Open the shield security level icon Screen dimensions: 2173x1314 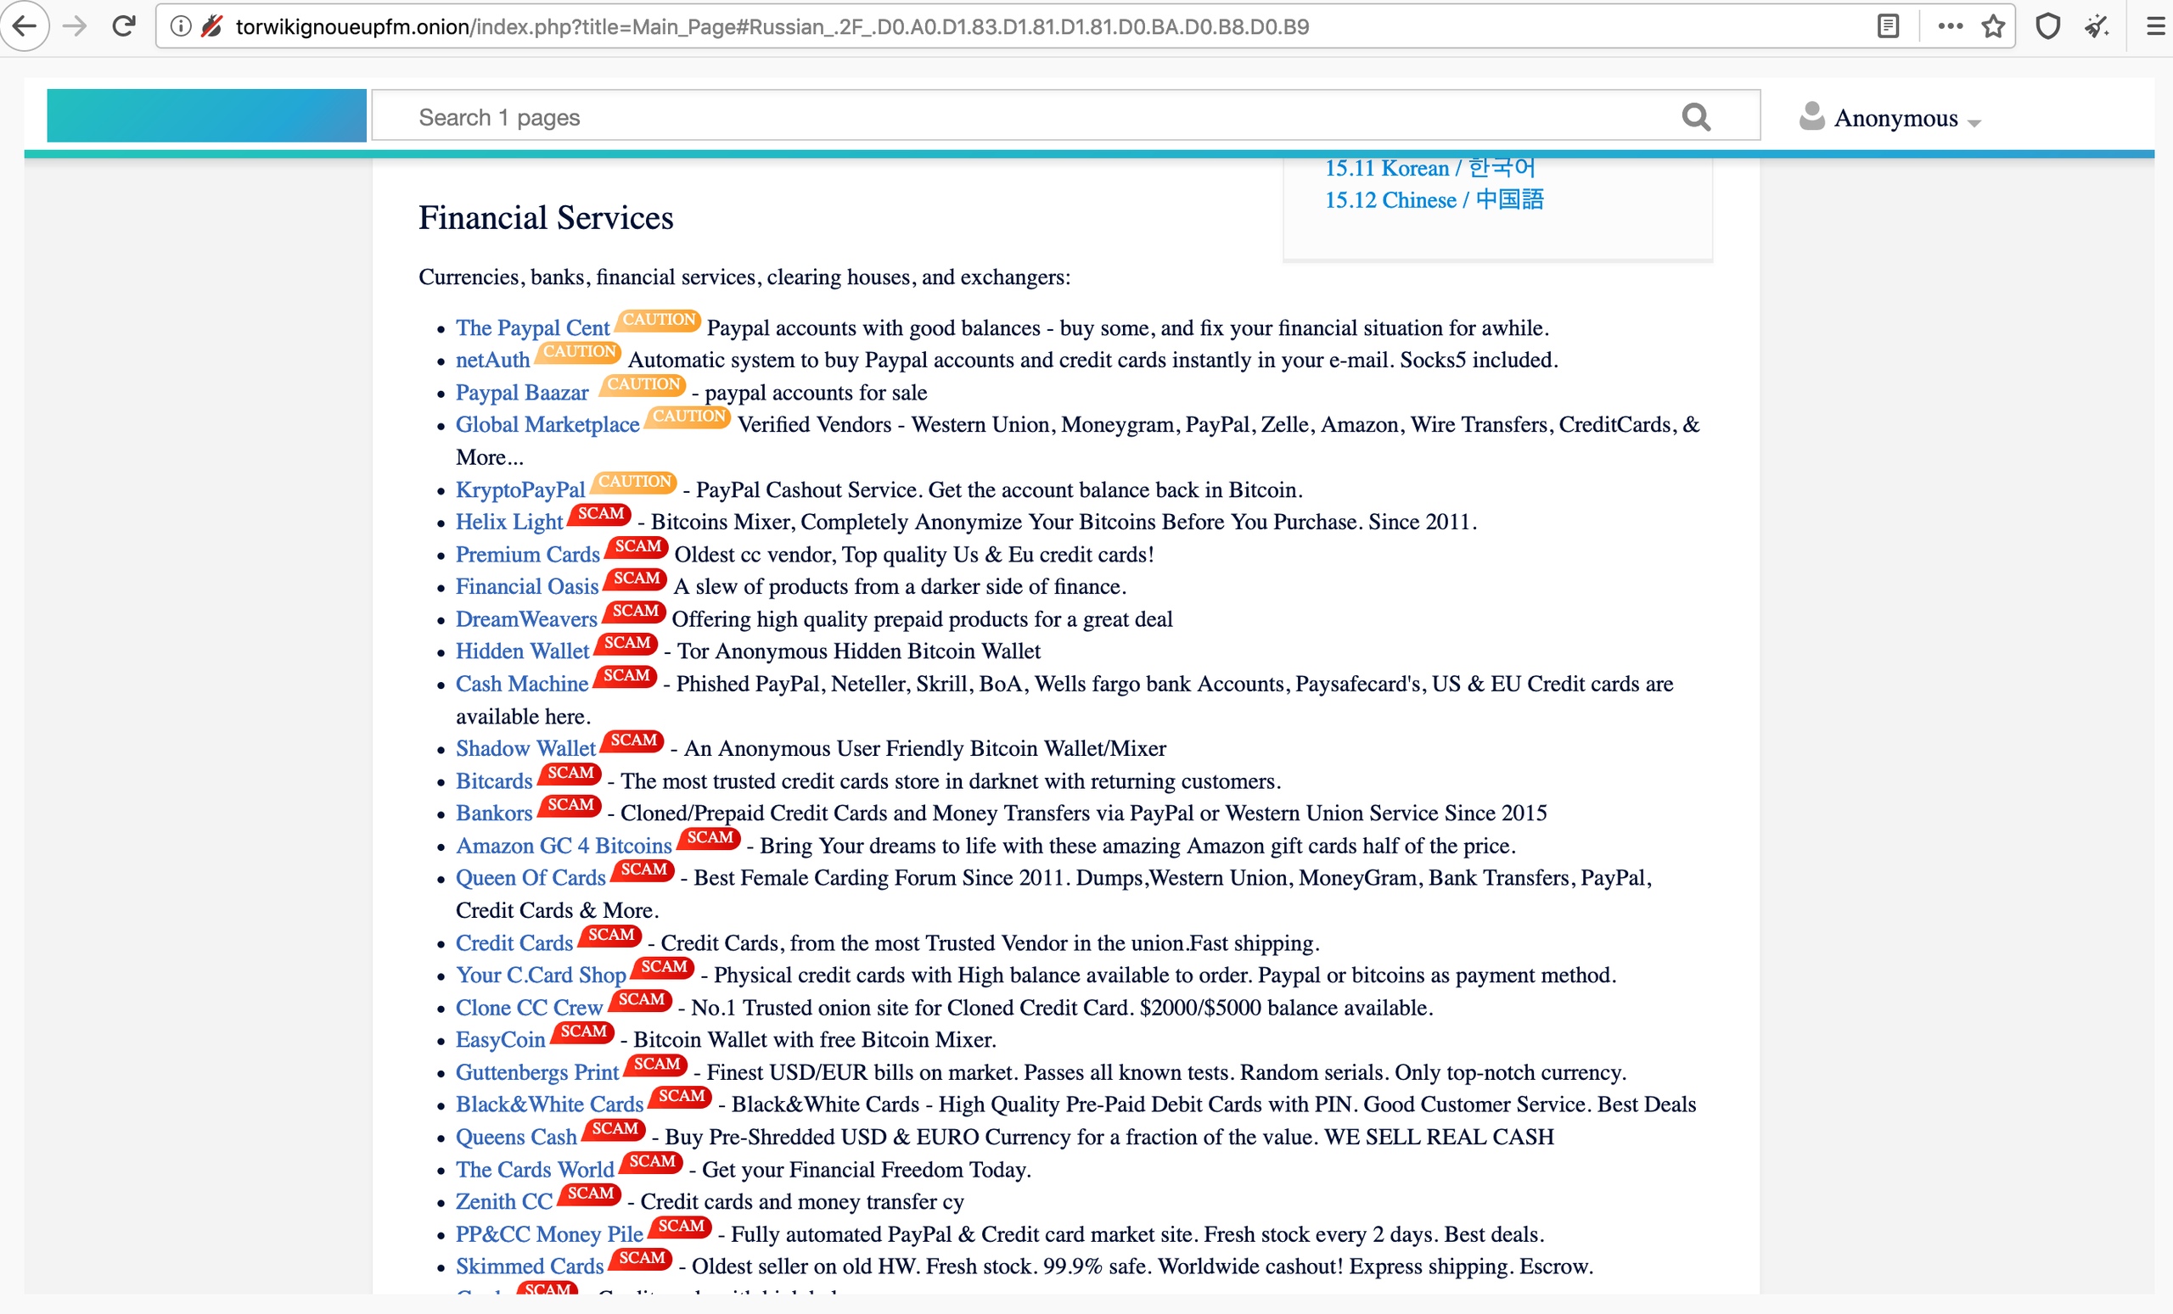(2047, 26)
